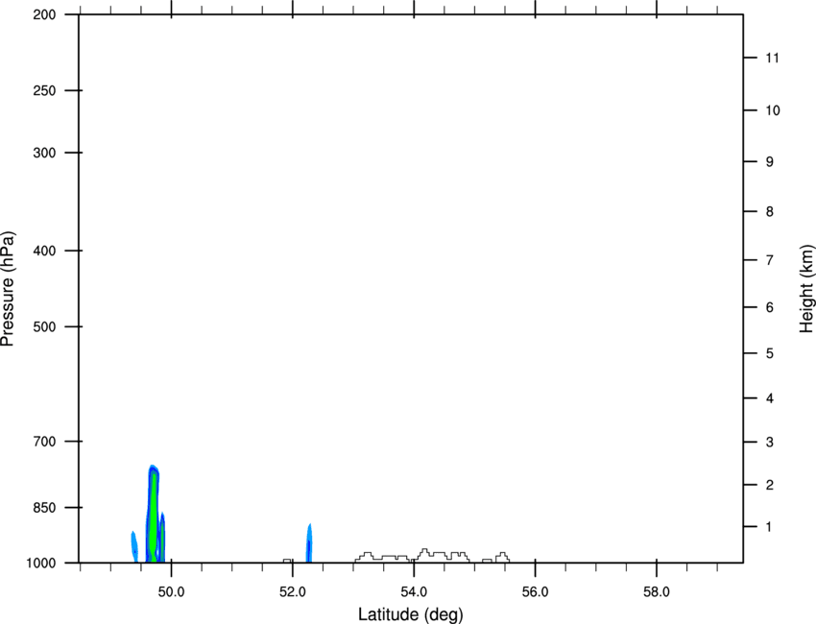Click height tick label 3
Screen dimensions: 816x624
[x=770, y=442]
